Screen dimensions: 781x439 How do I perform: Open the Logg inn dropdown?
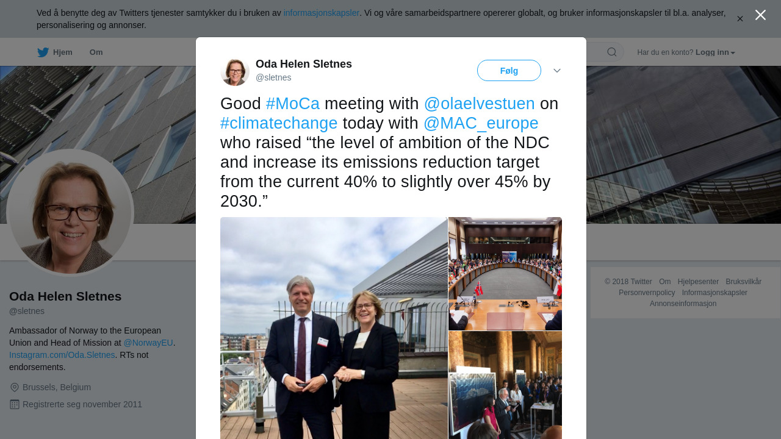[x=715, y=52]
